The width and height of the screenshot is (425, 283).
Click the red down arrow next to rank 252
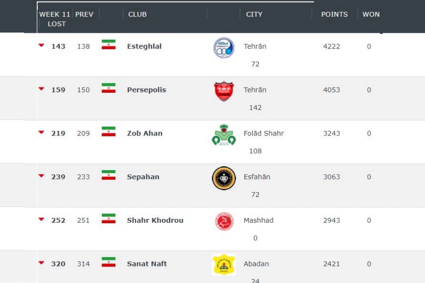click(x=41, y=219)
